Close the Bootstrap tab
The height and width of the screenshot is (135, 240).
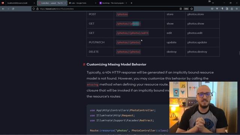click(126, 3)
